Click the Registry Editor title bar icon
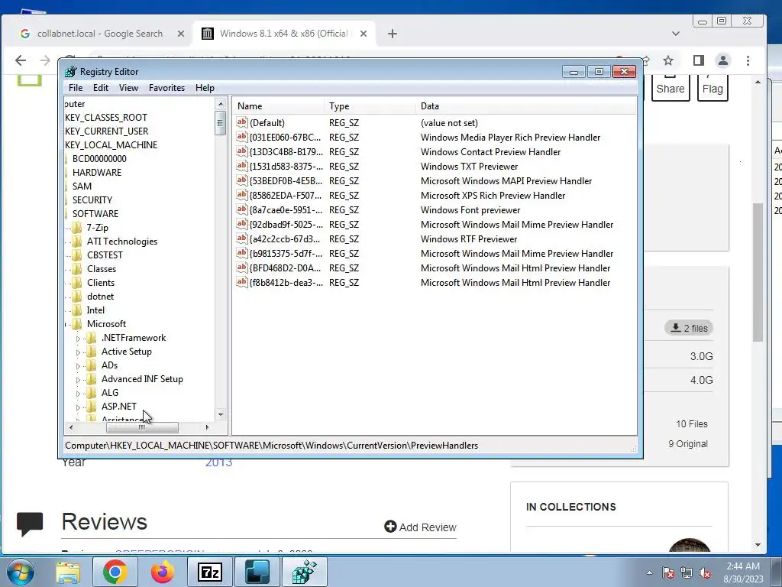The width and height of the screenshot is (782, 587). [71, 71]
